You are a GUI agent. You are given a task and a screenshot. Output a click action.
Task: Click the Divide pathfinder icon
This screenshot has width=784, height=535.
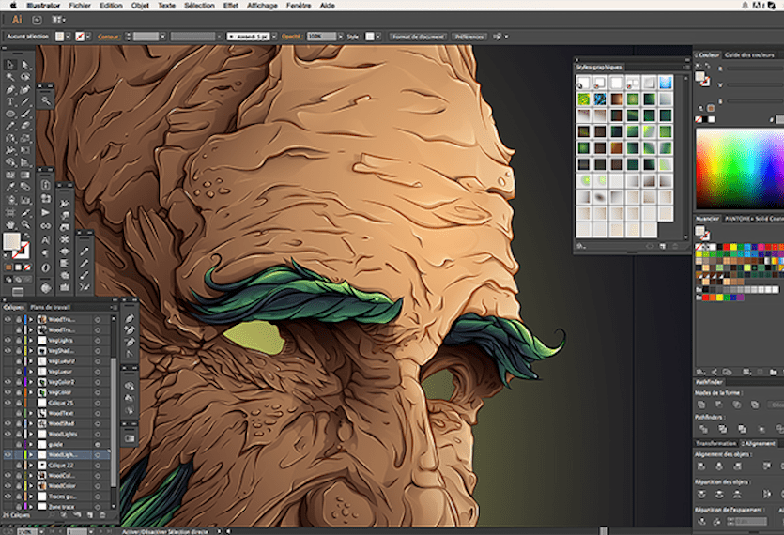click(x=703, y=429)
